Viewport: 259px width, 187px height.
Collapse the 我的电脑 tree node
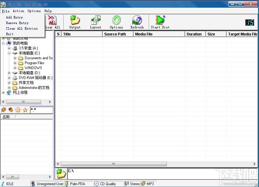[3, 44]
